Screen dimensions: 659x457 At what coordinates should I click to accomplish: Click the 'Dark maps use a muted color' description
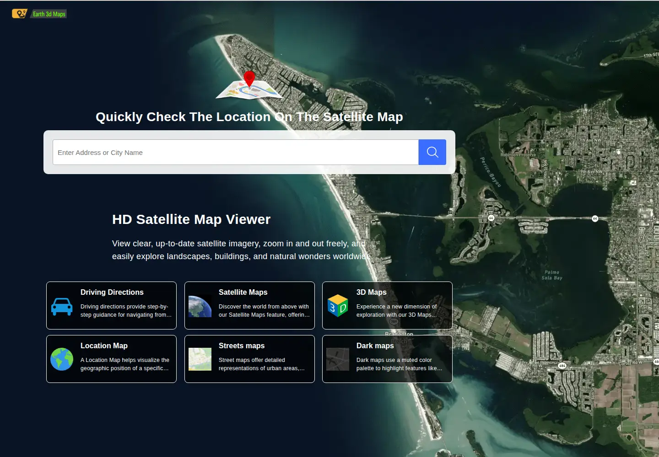[x=400, y=364]
